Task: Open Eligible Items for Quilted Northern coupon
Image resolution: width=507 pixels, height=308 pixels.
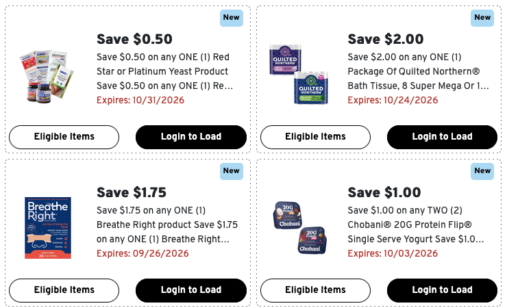Action: pos(315,137)
